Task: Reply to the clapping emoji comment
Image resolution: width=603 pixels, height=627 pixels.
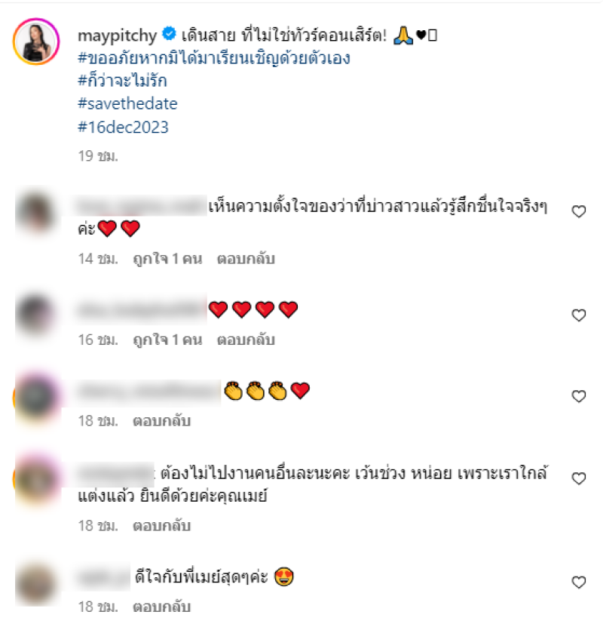Action: [161, 421]
